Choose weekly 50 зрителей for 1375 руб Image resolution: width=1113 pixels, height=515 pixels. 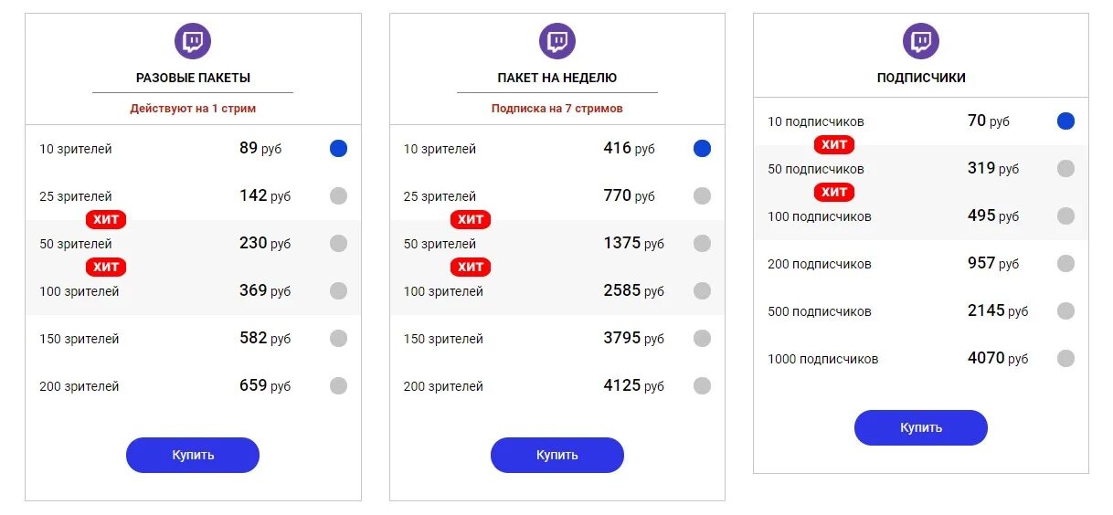click(x=702, y=244)
